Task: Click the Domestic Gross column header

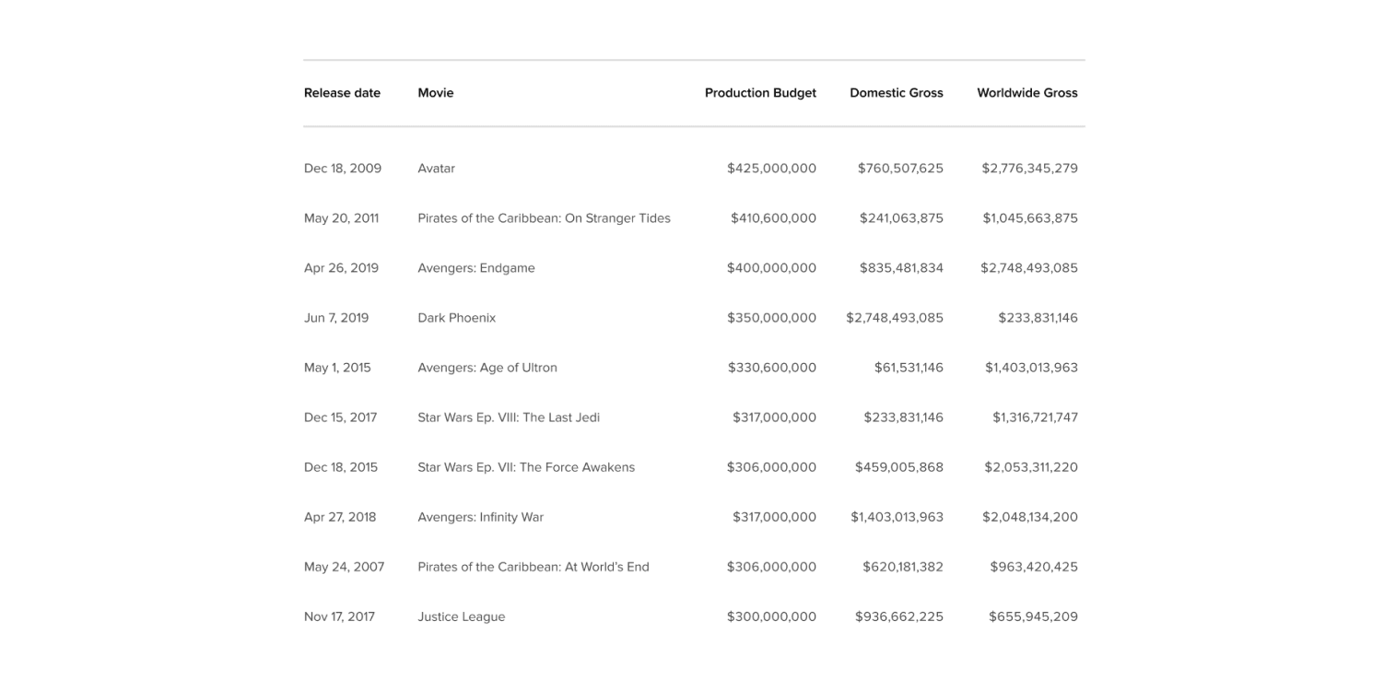Action: pyautogui.click(x=897, y=93)
